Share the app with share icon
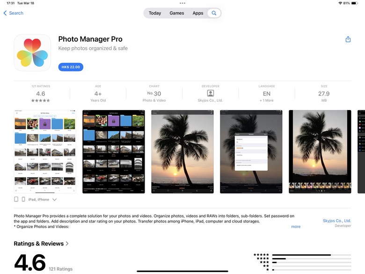 pos(348,39)
